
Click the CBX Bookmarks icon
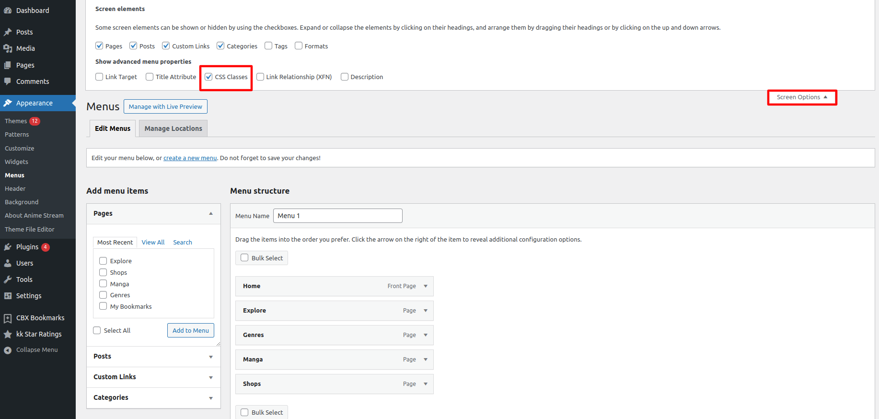point(8,318)
